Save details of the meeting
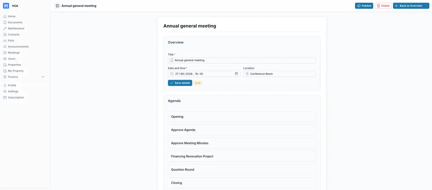This screenshot has width=432, height=190. (x=180, y=83)
